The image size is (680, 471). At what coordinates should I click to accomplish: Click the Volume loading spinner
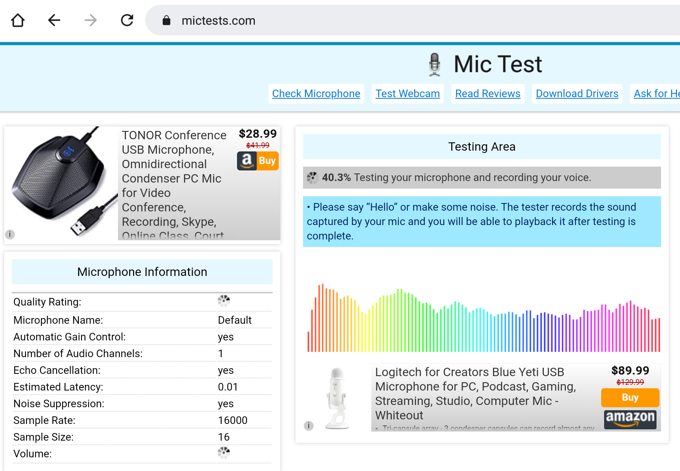coord(224,452)
